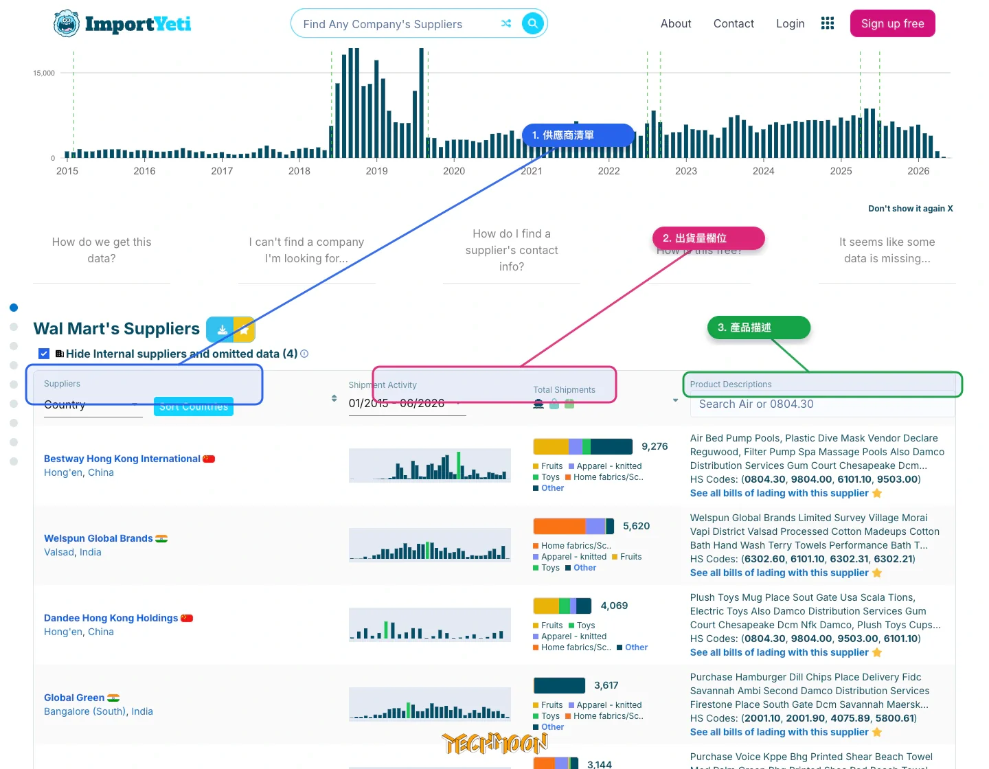
Task: Toggle the Sort Countries button
Action: pos(194,406)
